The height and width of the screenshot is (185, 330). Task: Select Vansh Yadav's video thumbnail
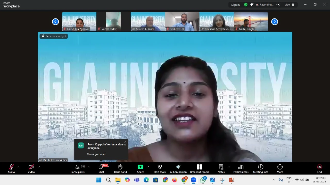[x=113, y=22]
